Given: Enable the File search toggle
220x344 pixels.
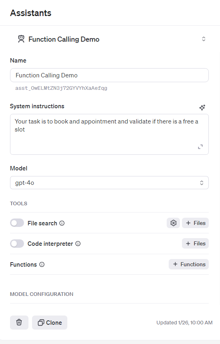Looking at the screenshot, I should coord(17,223).
